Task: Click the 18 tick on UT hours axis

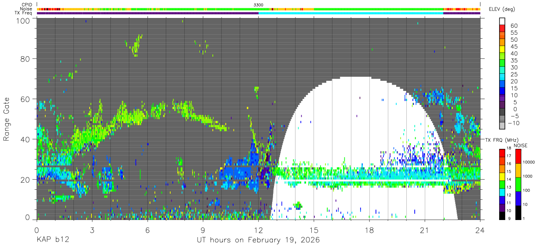Action: coord(369,230)
